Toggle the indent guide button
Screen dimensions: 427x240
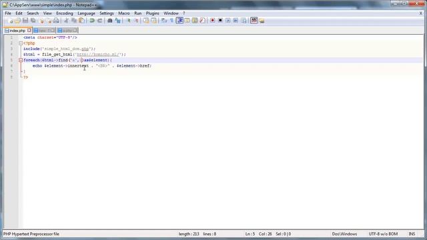click(179, 21)
